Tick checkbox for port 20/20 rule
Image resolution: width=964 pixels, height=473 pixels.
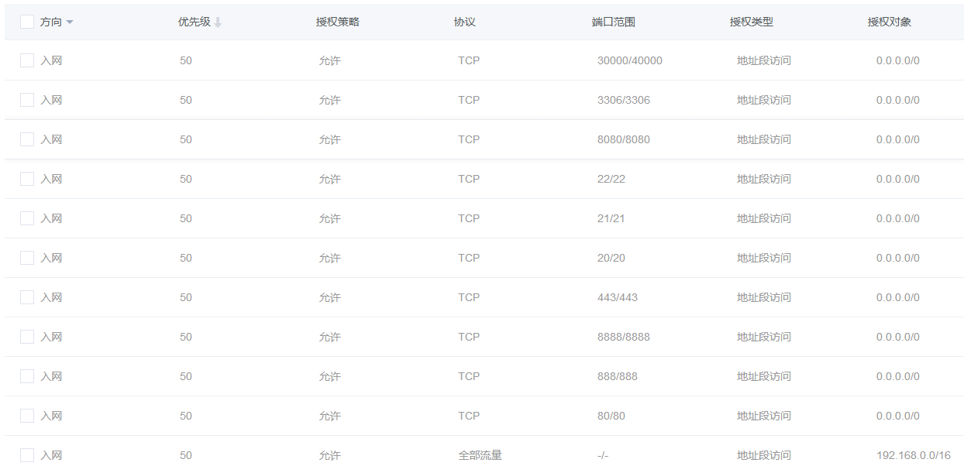tap(27, 258)
